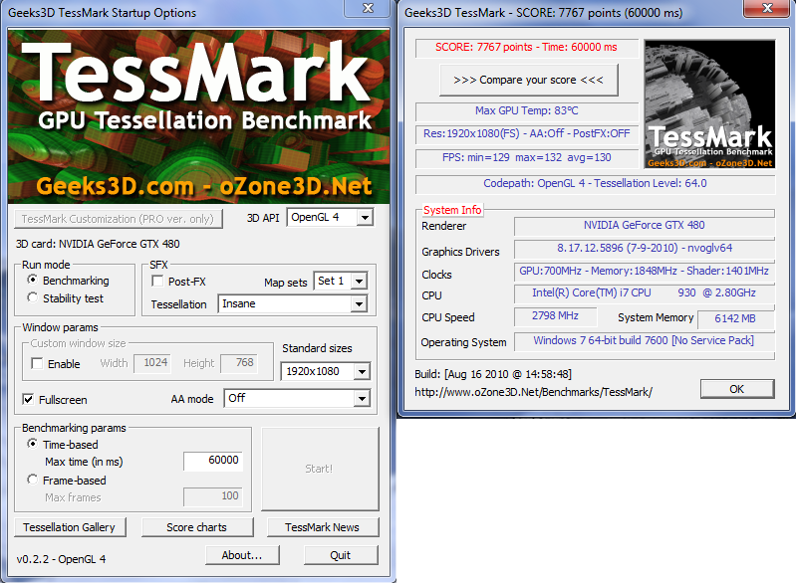The width and height of the screenshot is (796, 583).
Task: Click the oZone3D.Net Benchmarks TessMark URL text
Action: pos(534,392)
